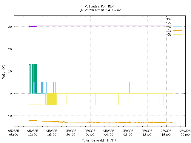Click the solid yellow -5V block
This screenshot has width=191, height=143.
(x=51, y=99)
